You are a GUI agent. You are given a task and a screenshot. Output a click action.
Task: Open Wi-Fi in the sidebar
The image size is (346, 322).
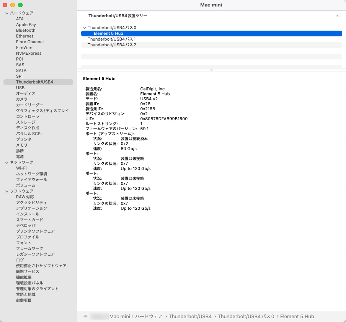point(21,168)
